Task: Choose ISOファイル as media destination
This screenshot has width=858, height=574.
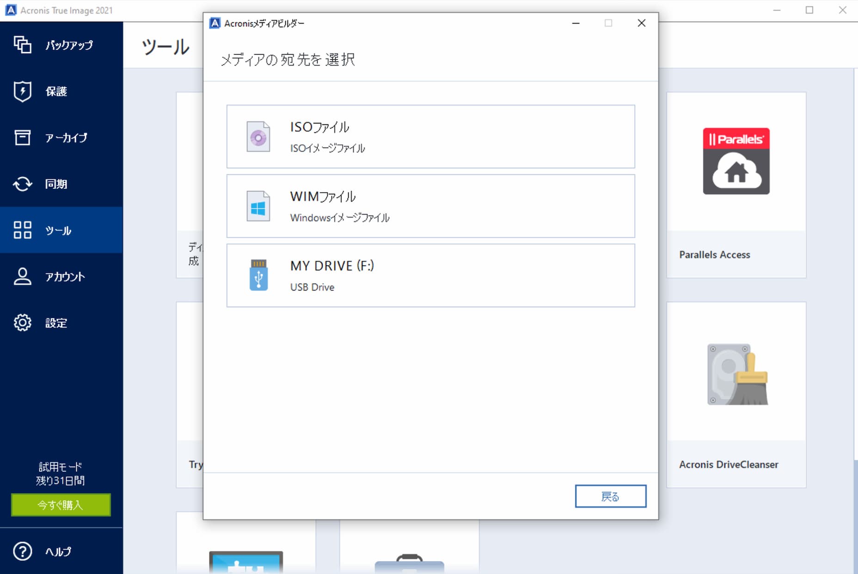Action: click(430, 136)
